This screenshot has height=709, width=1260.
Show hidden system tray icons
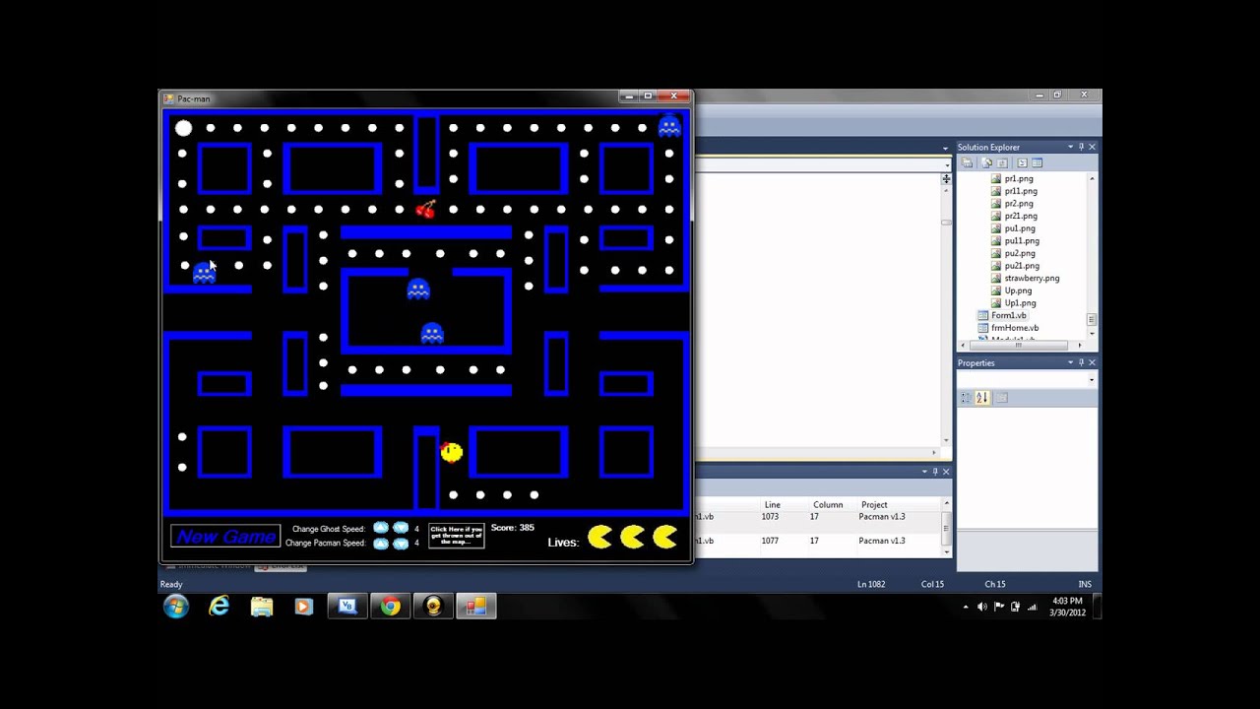[966, 607]
